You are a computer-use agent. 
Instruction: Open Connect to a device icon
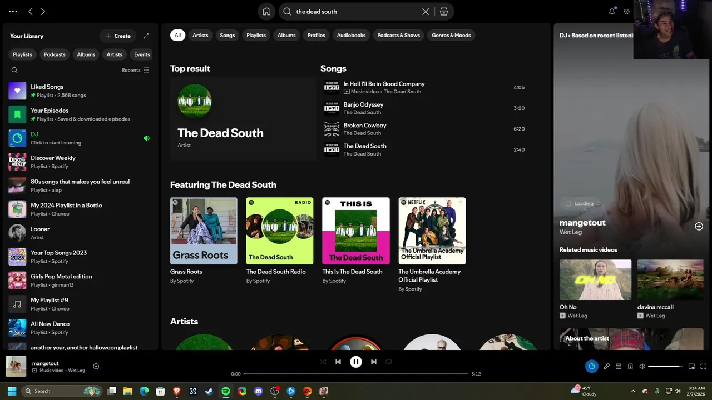point(630,366)
